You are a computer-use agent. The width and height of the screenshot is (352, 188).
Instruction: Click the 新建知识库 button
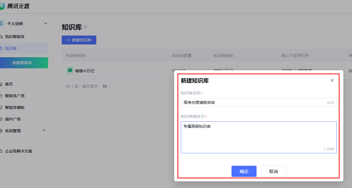79,40
